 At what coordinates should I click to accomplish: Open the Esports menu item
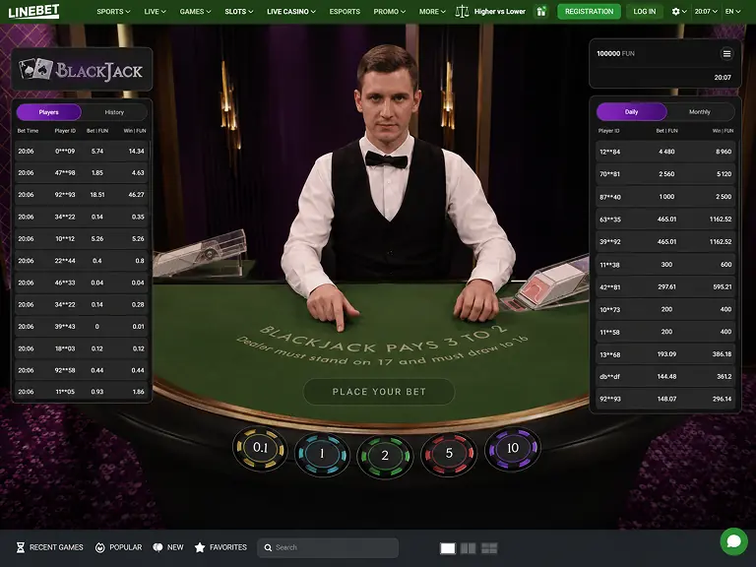[x=345, y=11]
